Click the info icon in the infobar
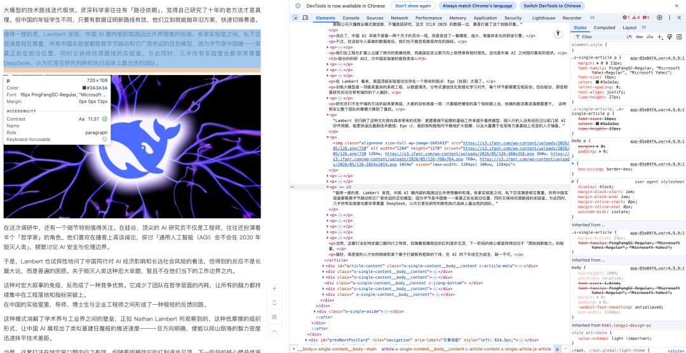 [x=298, y=6]
